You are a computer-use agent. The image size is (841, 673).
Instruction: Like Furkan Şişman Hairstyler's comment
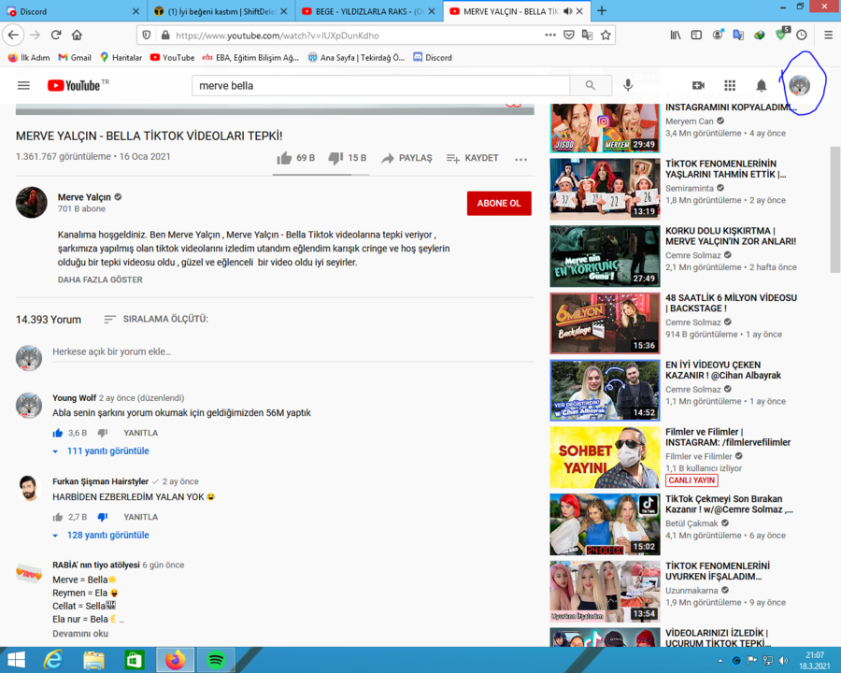[x=57, y=517]
